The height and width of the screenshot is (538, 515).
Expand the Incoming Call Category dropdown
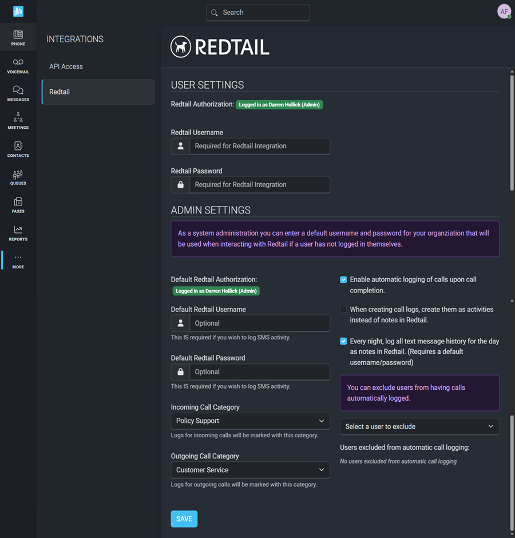pos(250,421)
